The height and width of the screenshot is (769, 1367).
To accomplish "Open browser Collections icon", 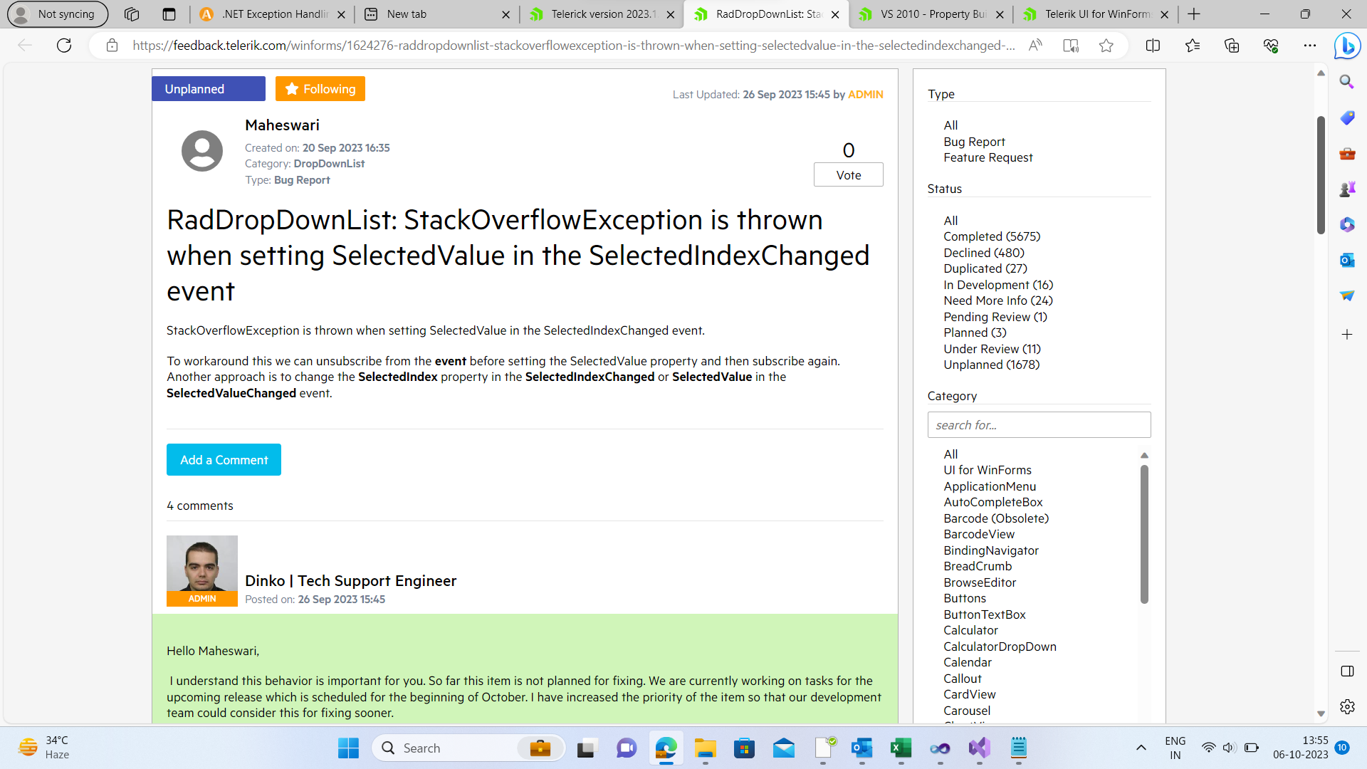I will pos(1231,46).
